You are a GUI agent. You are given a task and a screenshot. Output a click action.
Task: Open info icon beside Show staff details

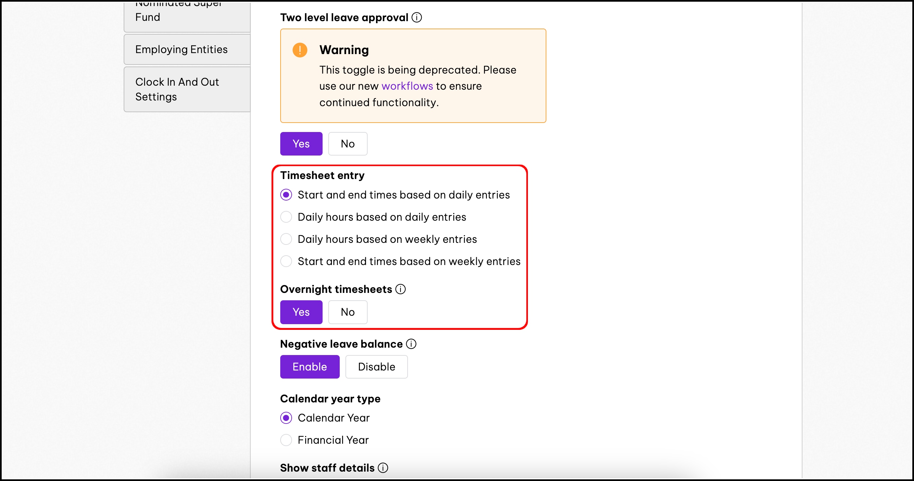(x=383, y=468)
